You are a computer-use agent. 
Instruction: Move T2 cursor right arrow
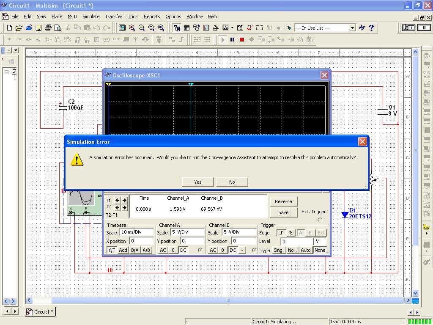124,207
